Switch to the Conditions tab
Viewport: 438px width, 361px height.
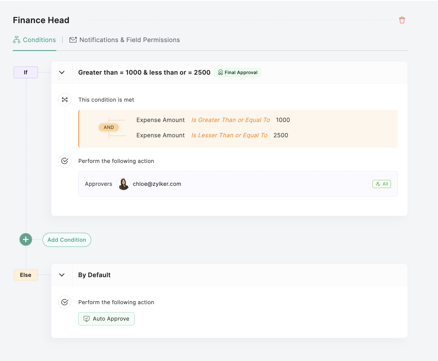coord(39,40)
